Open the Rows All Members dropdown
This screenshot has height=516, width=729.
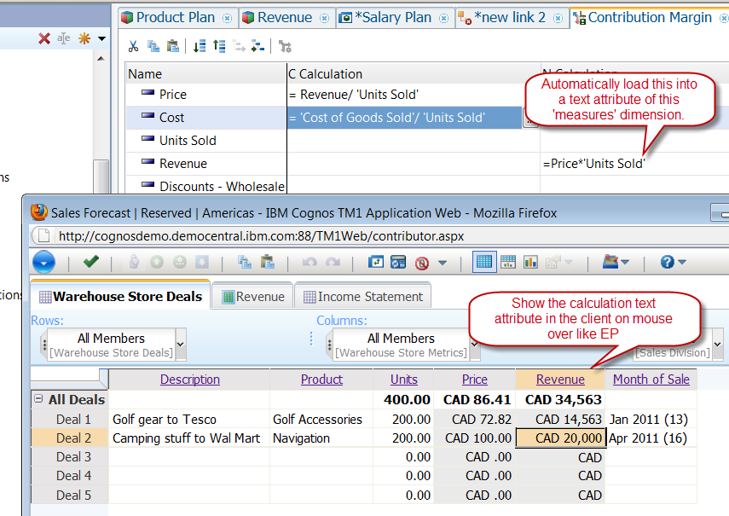181,345
